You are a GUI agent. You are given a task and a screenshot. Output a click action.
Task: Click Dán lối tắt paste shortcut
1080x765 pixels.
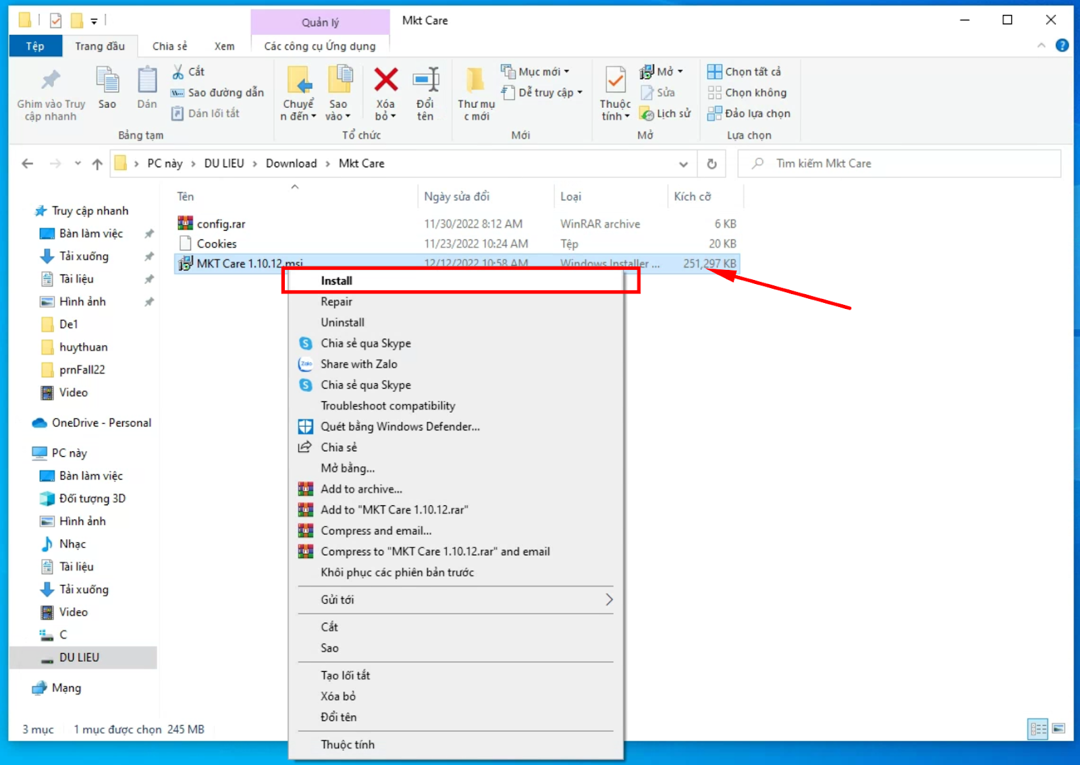pos(206,113)
